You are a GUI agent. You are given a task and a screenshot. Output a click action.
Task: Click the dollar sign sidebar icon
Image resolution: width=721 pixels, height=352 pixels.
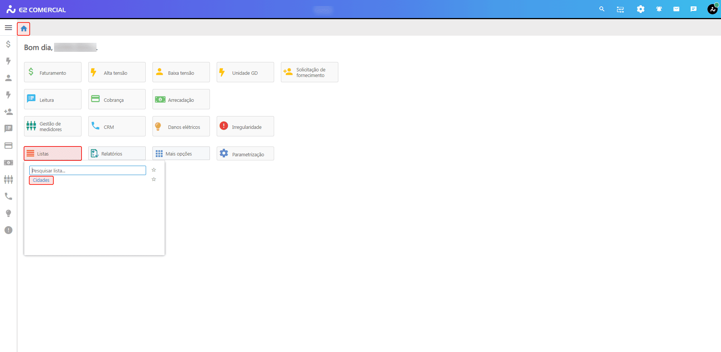[x=8, y=44]
